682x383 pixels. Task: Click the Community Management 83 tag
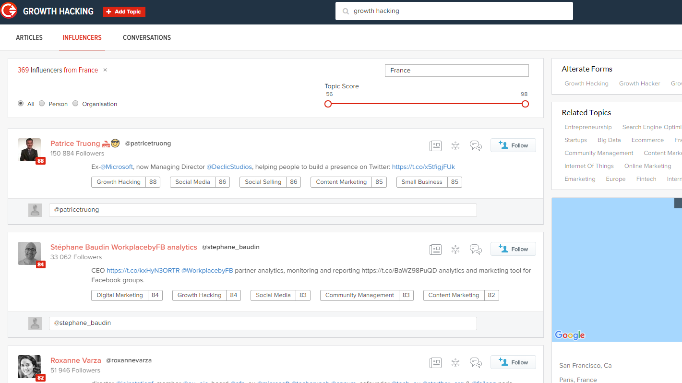tap(367, 296)
